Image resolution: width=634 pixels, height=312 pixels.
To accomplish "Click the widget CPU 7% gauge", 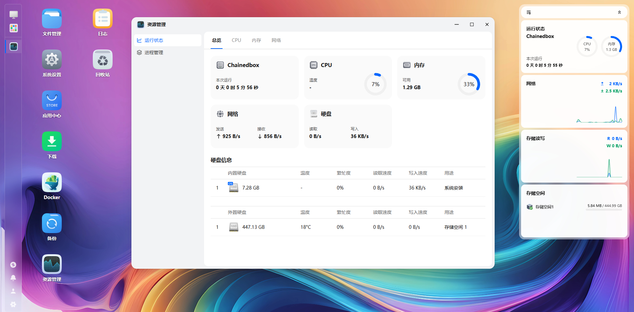I will tap(587, 47).
